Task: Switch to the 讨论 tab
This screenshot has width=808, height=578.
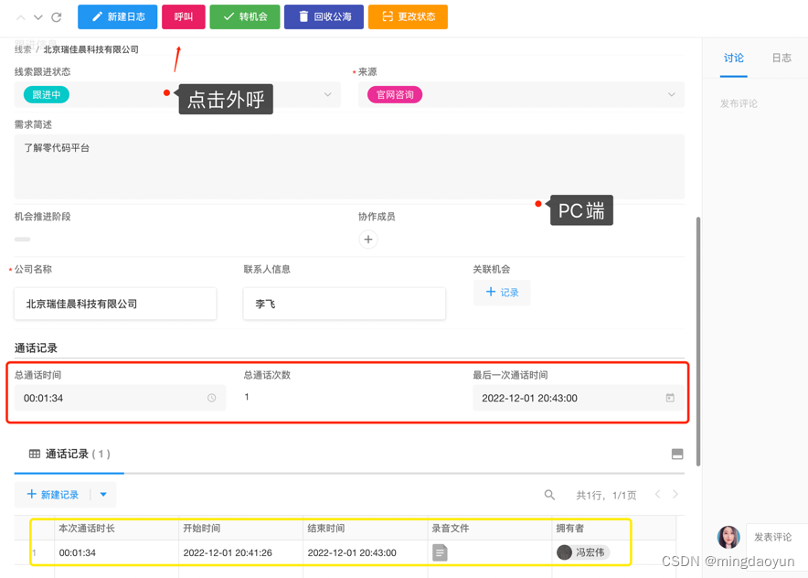Action: pyautogui.click(x=733, y=58)
